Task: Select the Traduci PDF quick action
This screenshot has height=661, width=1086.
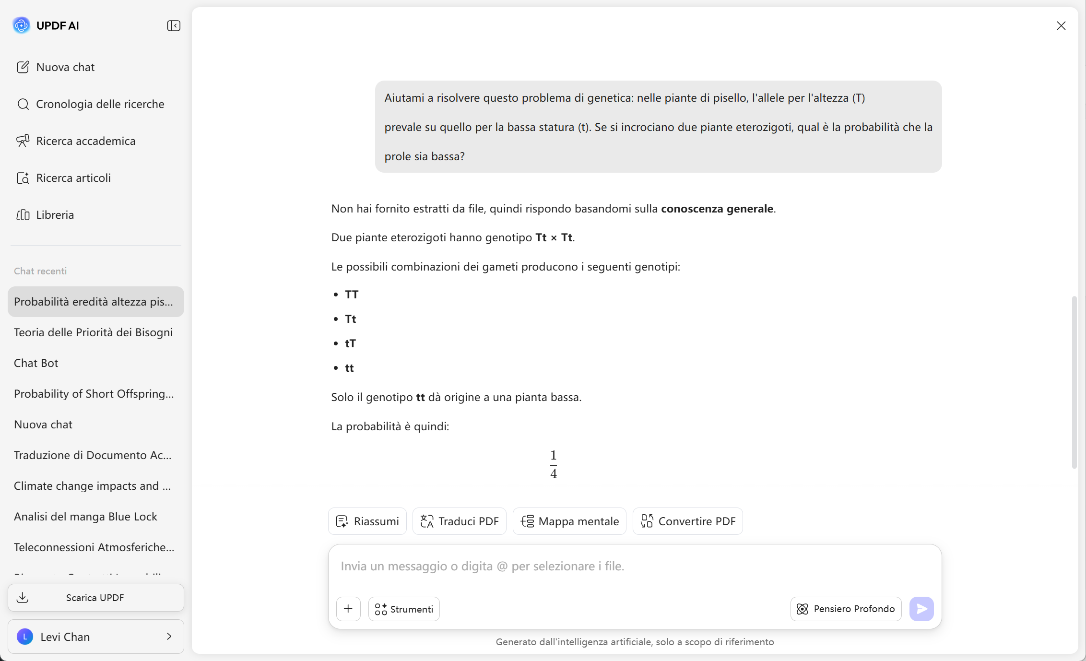Action: [459, 521]
